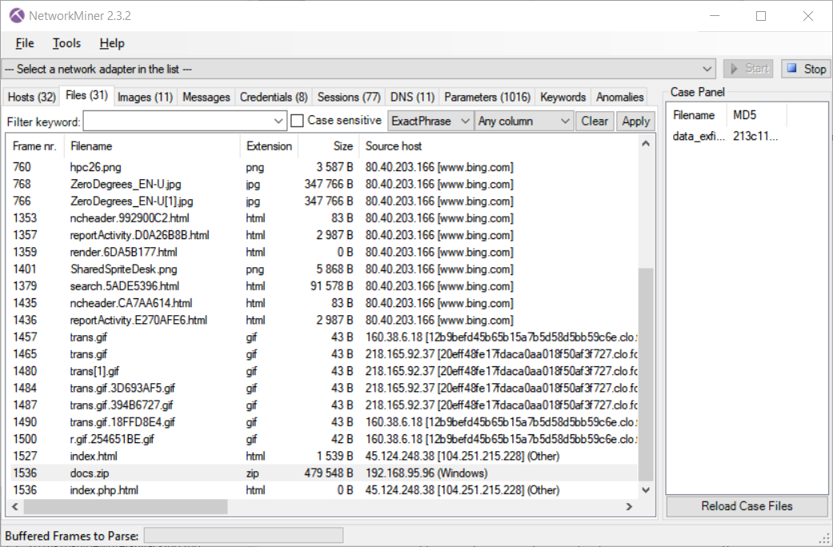Click the vertical scrollbar thumb in file list

click(645, 374)
